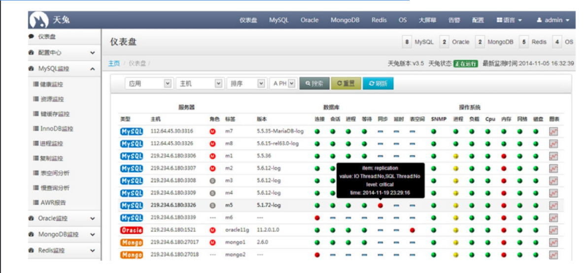Click slave role icon for m3
588x273 pixels.
(212, 181)
